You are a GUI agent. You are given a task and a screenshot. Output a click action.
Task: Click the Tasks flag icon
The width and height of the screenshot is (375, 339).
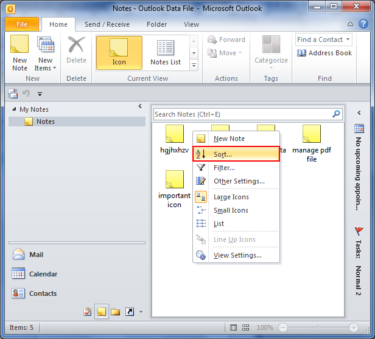click(x=359, y=231)
